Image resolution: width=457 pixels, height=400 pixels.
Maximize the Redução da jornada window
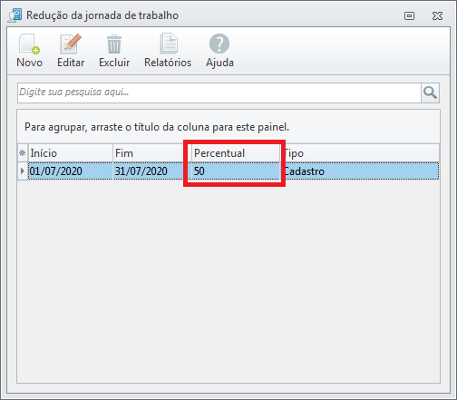pyautogui.click(x=409, y=15)
